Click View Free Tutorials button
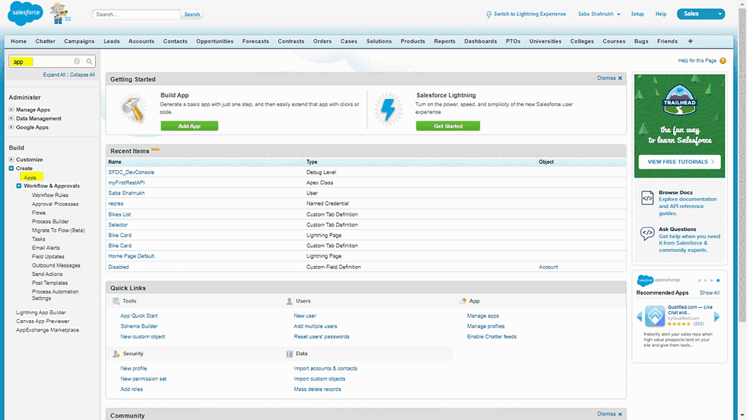The width and height of the screenshot is (747, 420). (679, 162)
